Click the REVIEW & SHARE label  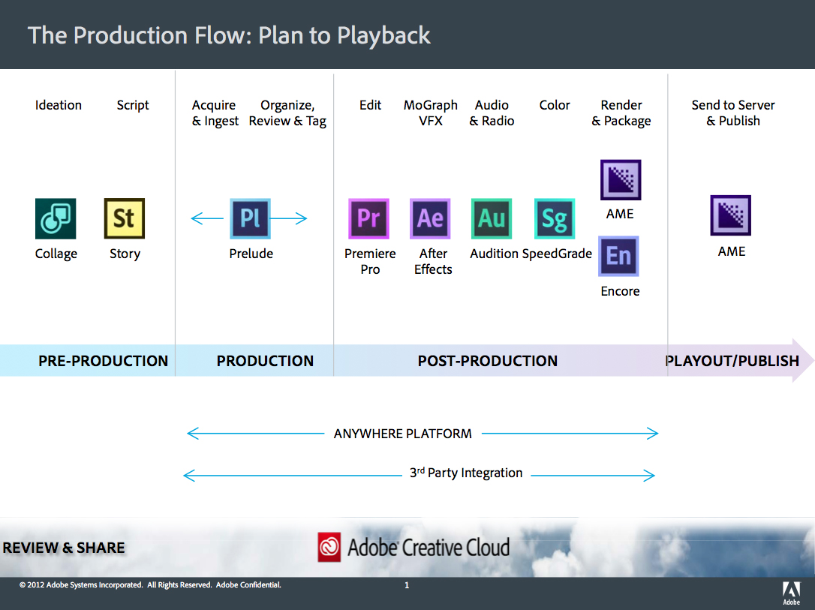(x=63, y=548)
